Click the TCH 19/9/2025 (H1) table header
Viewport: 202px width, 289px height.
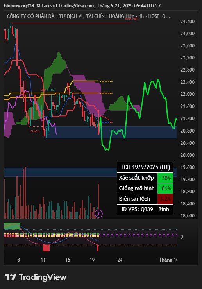145,167
